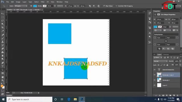The image size is (182, 102).
Task: Create a new layer
Action: point(174,95)
